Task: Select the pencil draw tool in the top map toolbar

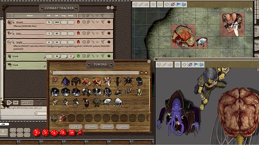Action: point(141,4)
